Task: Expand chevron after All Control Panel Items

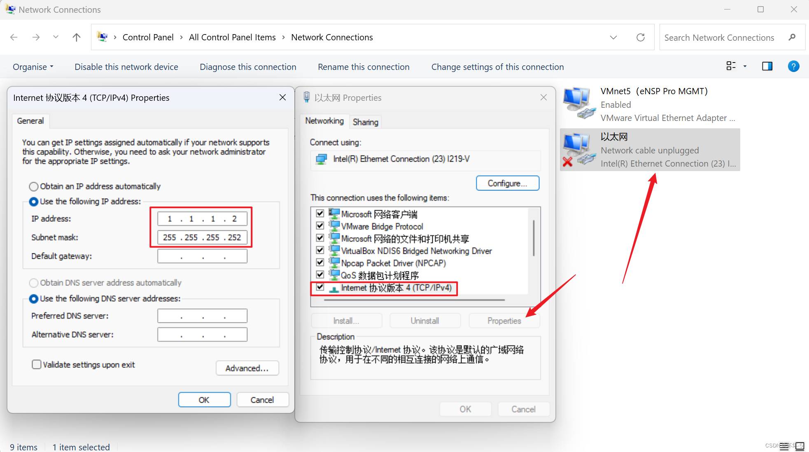Action: pos(283,37)
